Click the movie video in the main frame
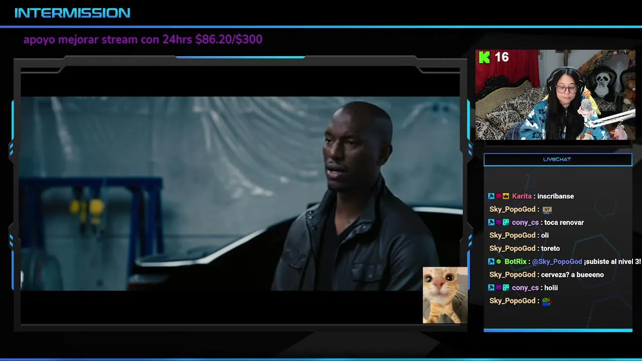 tap(240, 194)
